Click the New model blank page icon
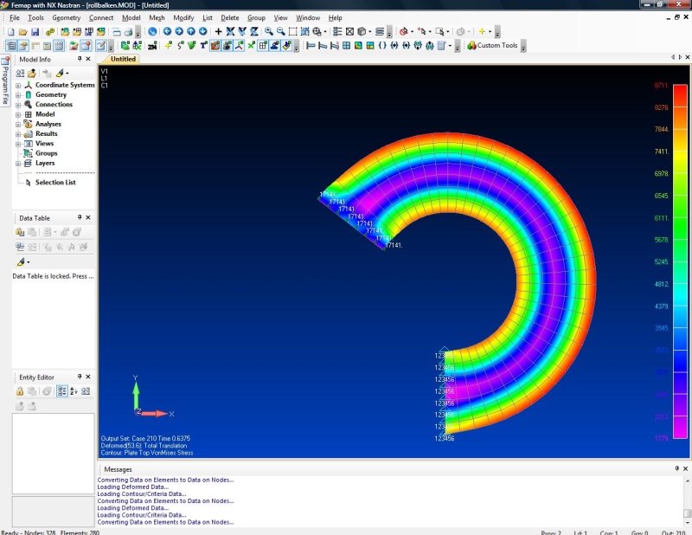The image size is (692, 535). (x=11, y=31)
